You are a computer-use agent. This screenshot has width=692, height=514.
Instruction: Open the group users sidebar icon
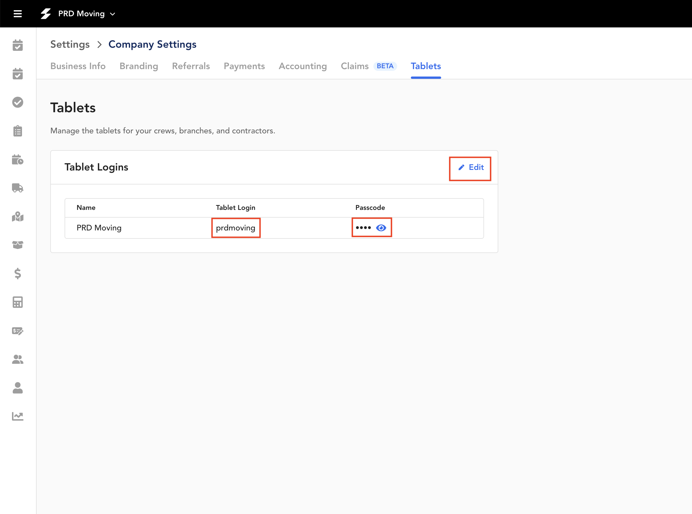(18, 359)
